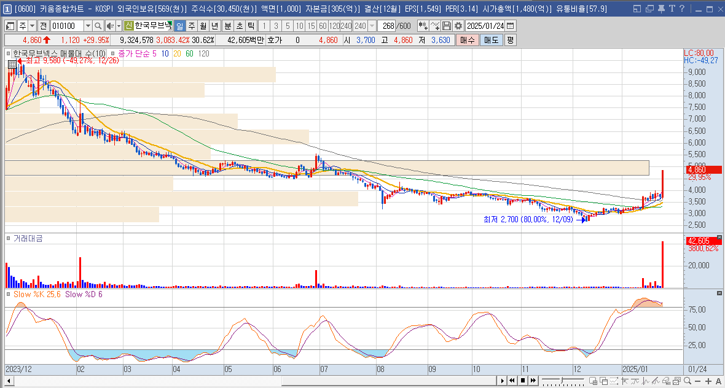Click the 매도 sell button
The width and height of the screenshot is (725, 388).
pos(491,40)
